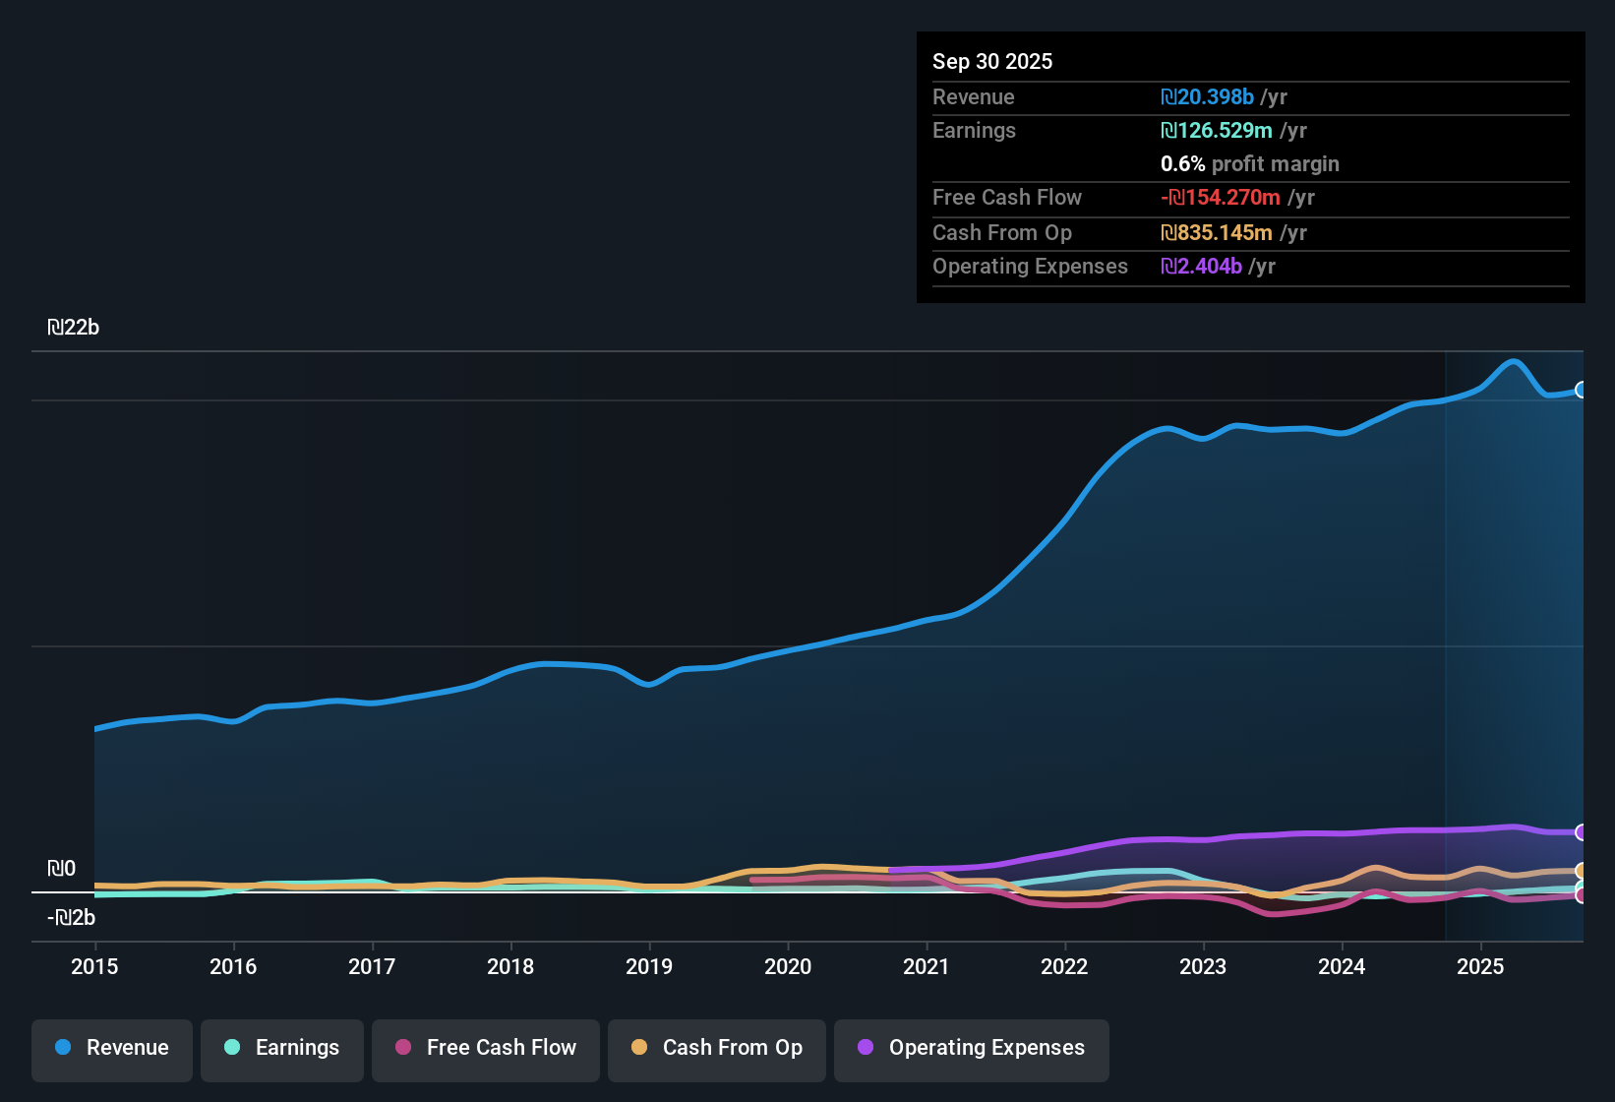Screen dimensions: 1615x1102
Task: Click the 0.6% profit margin text
Action: (x=1249, y=164)
